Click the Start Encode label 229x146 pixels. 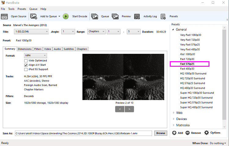coord(80,17)
